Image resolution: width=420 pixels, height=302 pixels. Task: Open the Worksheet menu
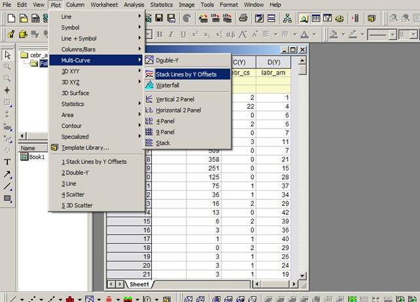click(104, 5)
